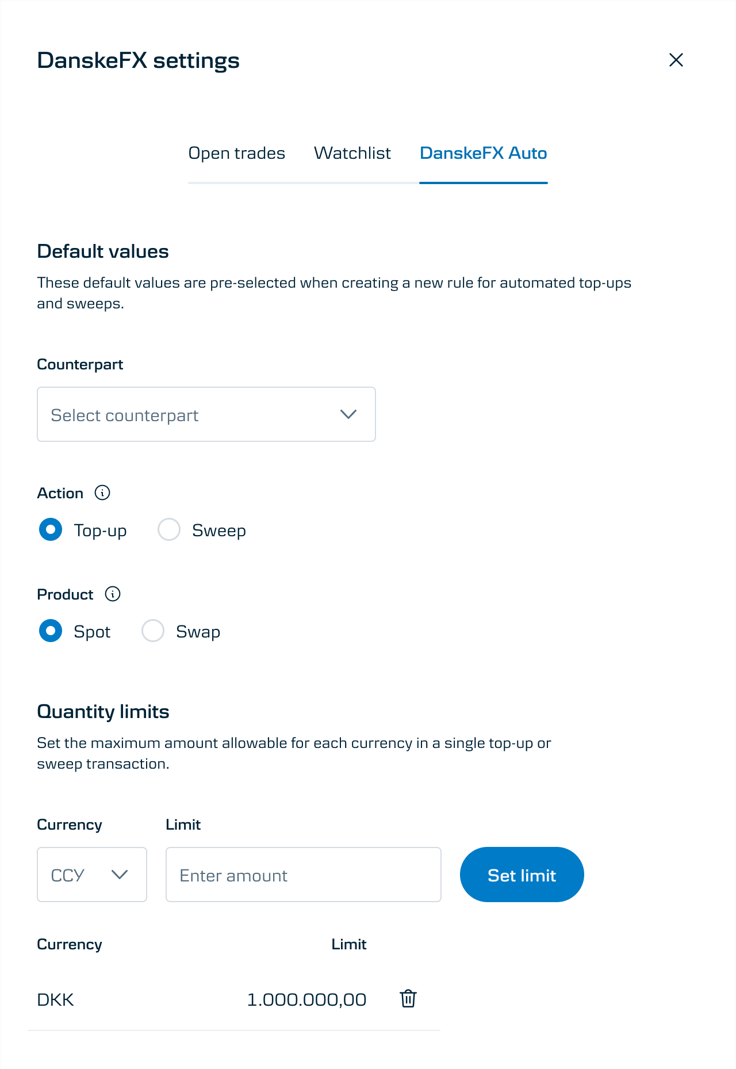Select the Sweep action
736x1069 pixels.
(169, 530)
